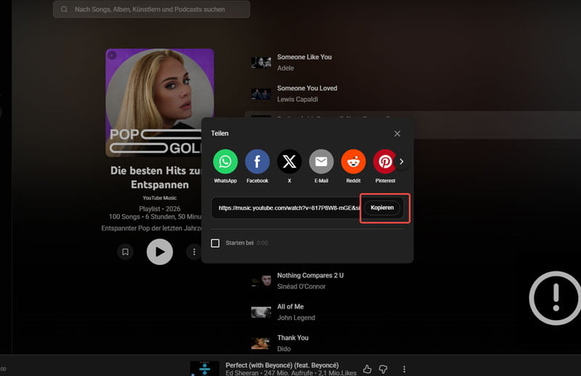The height and width of the screenshot is (376, 581).
Task: Enable the Starten bei checkbox
Action: (x=215, y=243)
